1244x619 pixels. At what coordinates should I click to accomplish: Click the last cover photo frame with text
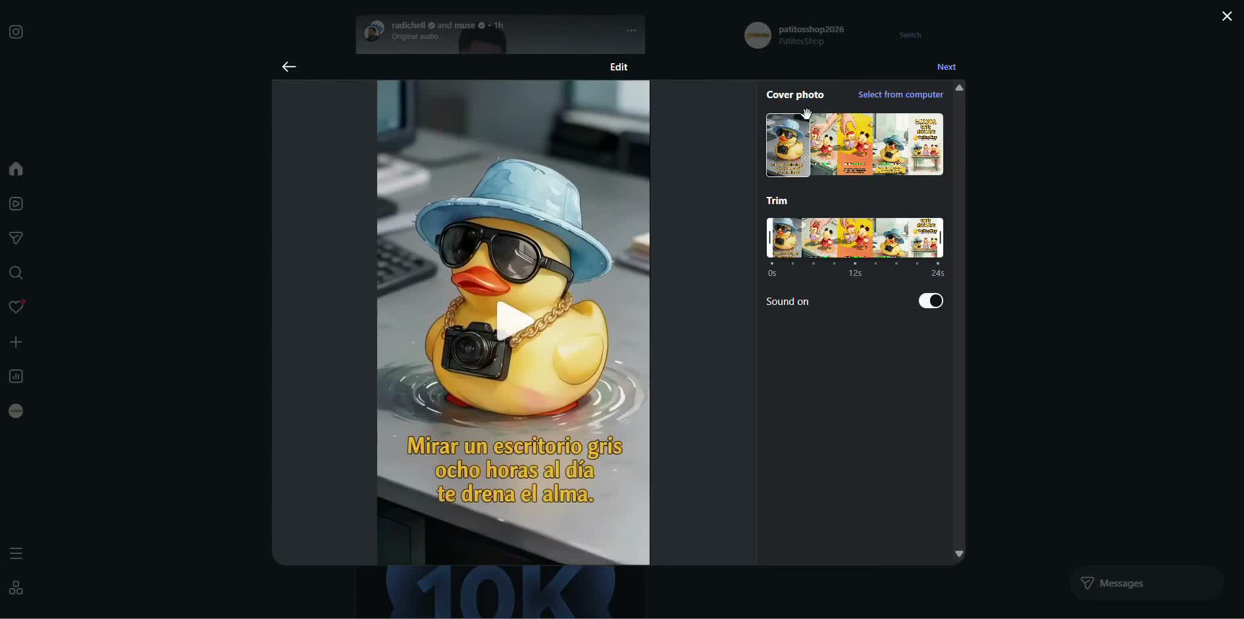(x=925, y=144)
